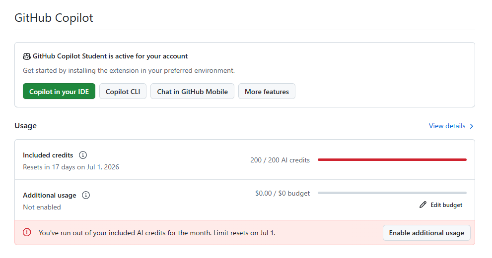
Task: Click the pencil icon for Edit budget
Action: pos(423,205)
